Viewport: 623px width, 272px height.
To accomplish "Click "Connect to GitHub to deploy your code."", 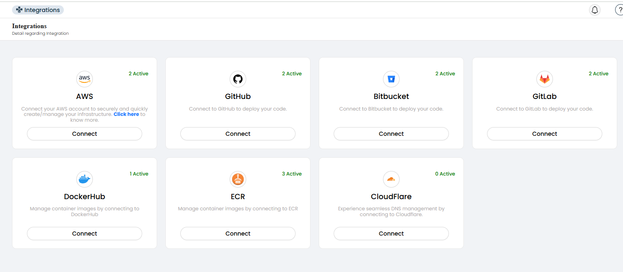I will click(238, 109).
